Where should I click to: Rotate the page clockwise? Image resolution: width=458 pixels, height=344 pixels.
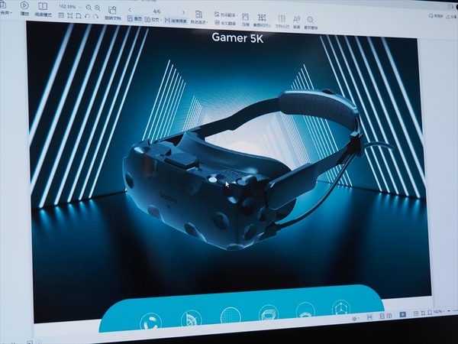(95, 17)
